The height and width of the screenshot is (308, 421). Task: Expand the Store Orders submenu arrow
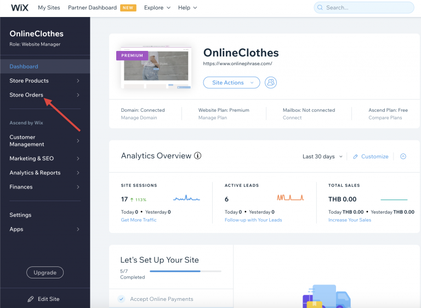(x=78, y=95)
